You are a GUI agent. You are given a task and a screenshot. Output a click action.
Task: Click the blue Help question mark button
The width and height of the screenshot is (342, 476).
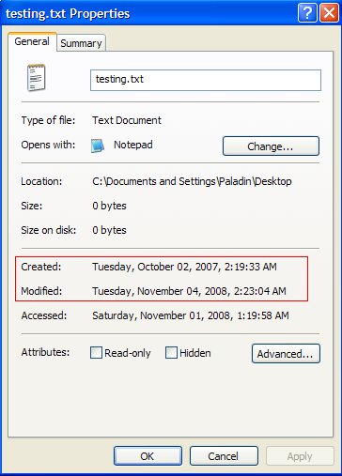[307, 13]
